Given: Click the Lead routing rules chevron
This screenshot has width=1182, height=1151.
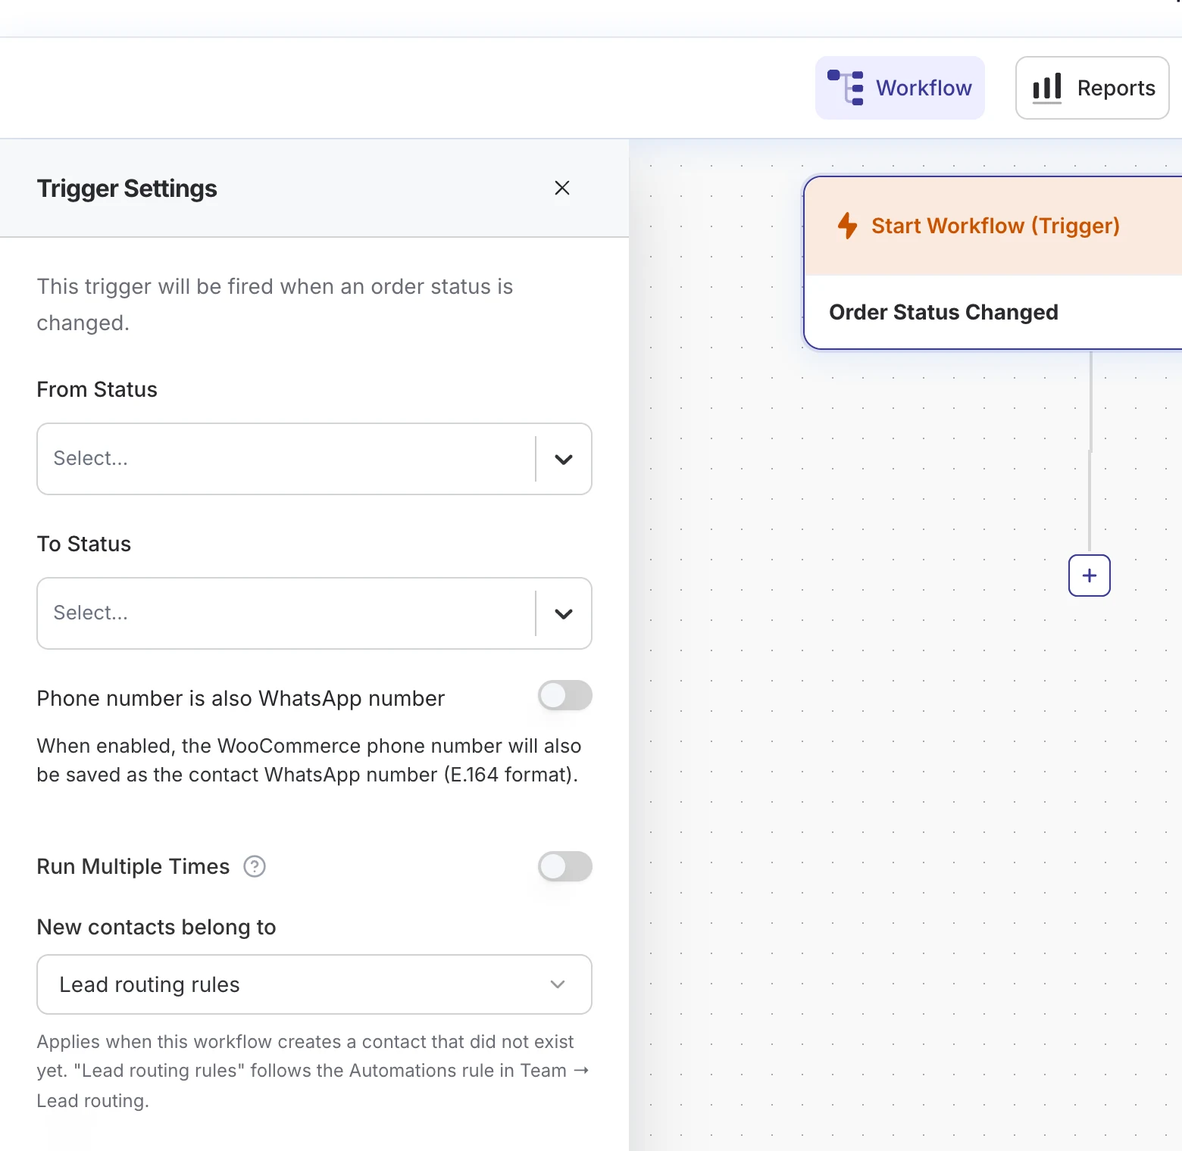Looking at the screenshot, I should coord(558,984).
